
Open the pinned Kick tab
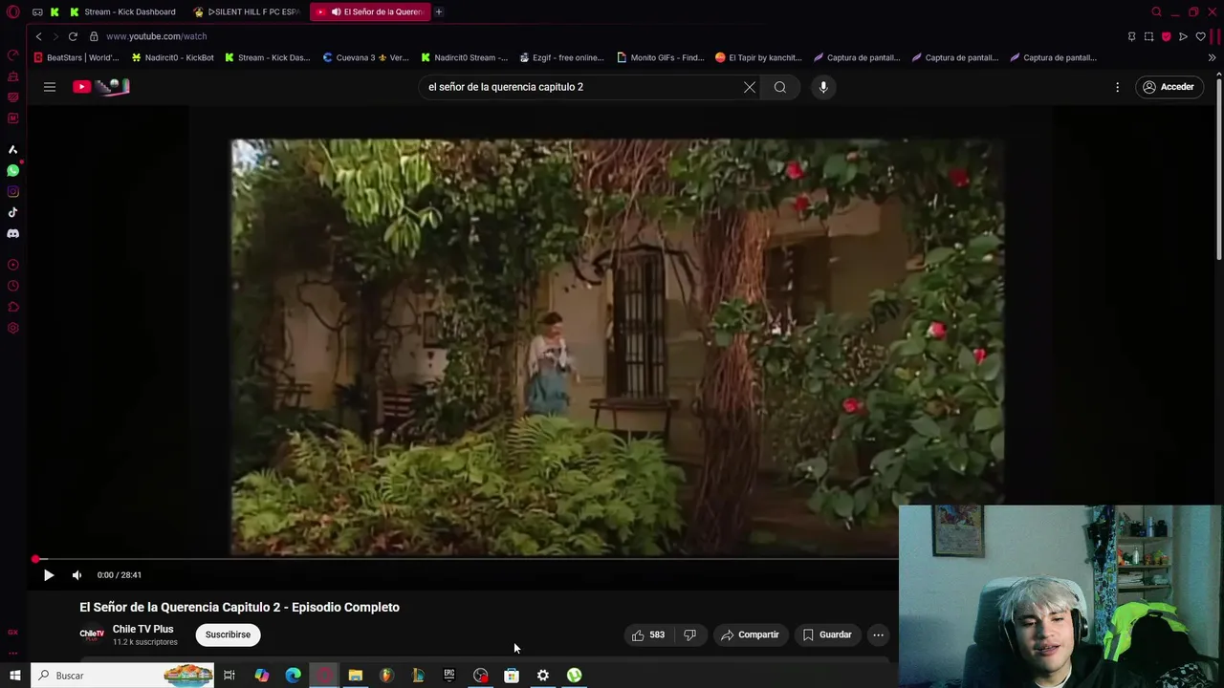[x=55, y=11]
